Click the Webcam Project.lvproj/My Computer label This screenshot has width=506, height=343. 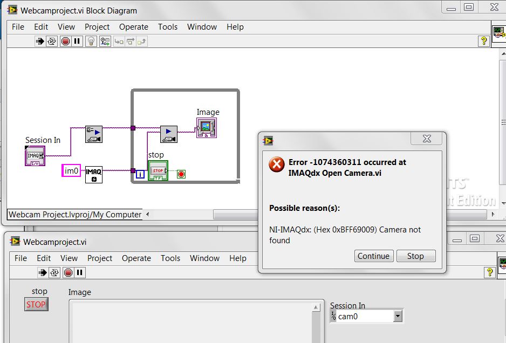tap(75, 215)
